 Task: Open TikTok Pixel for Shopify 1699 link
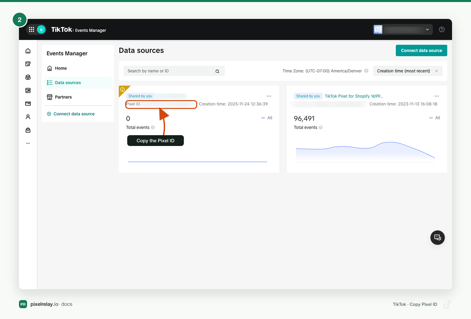354,96
